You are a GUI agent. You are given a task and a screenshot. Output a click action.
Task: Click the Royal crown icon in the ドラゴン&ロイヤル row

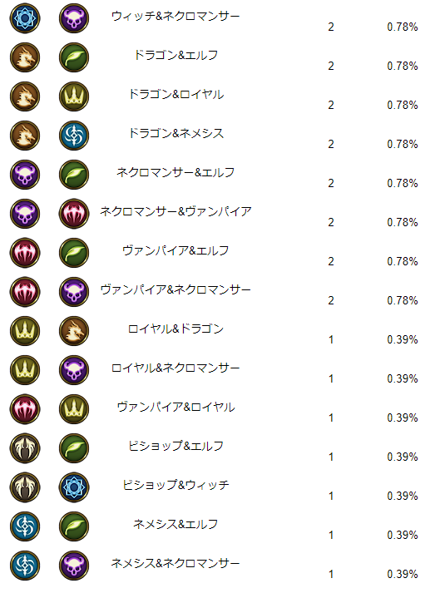(x=74, y=96)
